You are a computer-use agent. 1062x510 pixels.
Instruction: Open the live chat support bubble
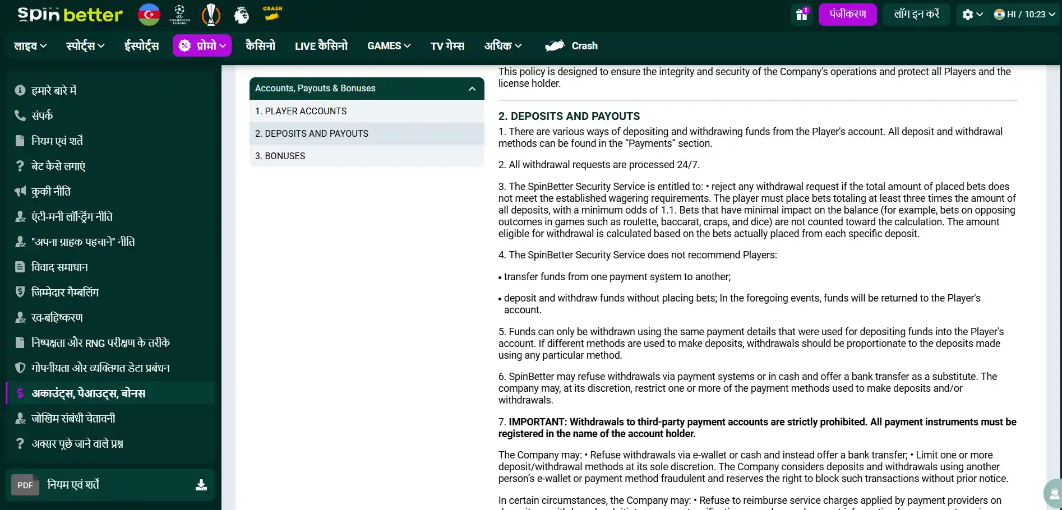1053,493
